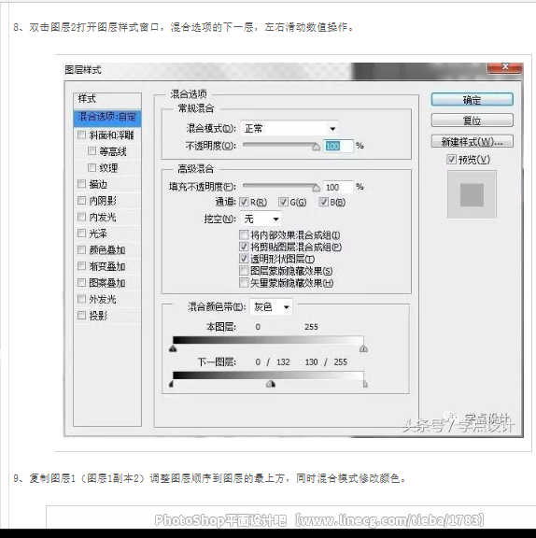Click the 不透明度 slider handle
Screen dimensions: 536x538
[x=316, y=148]
